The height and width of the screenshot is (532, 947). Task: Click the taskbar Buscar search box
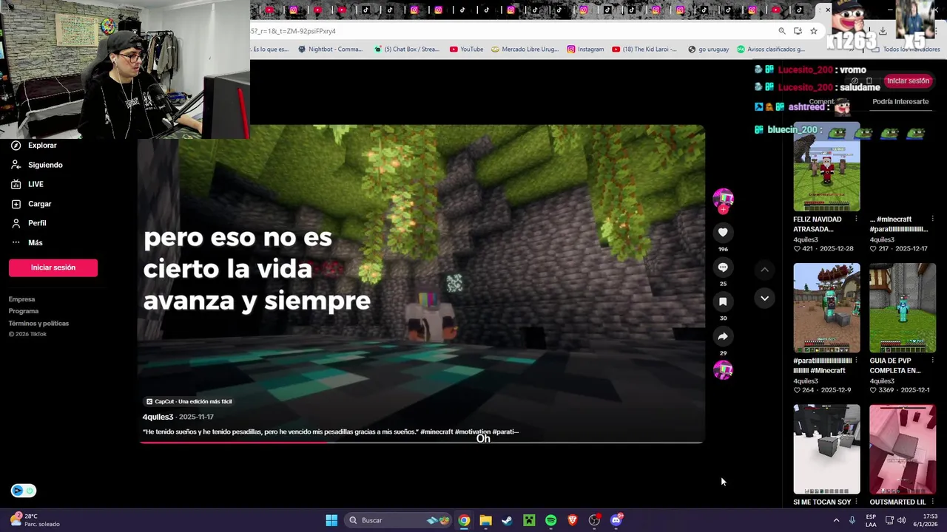(x=399, y=520)
